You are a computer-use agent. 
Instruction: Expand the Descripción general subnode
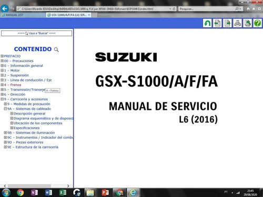(12, 113)
